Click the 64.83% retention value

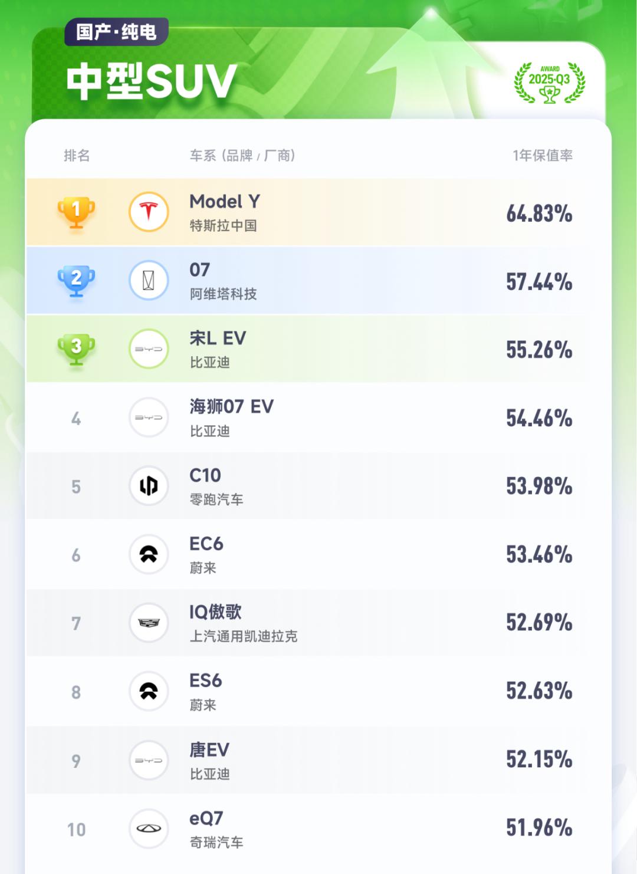(x=539, y=213)
